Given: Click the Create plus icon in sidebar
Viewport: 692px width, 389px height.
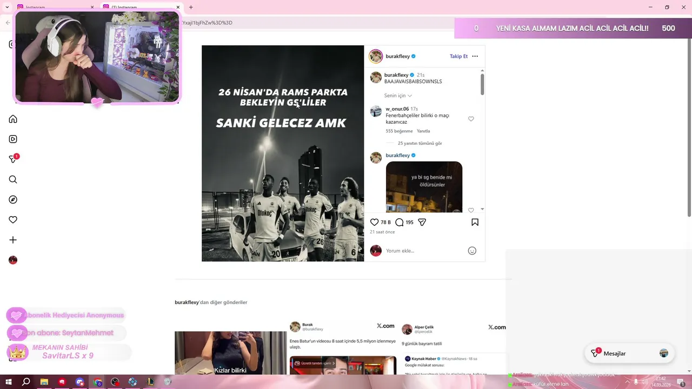Looking at the screenshot, I should tap(13, 240).
